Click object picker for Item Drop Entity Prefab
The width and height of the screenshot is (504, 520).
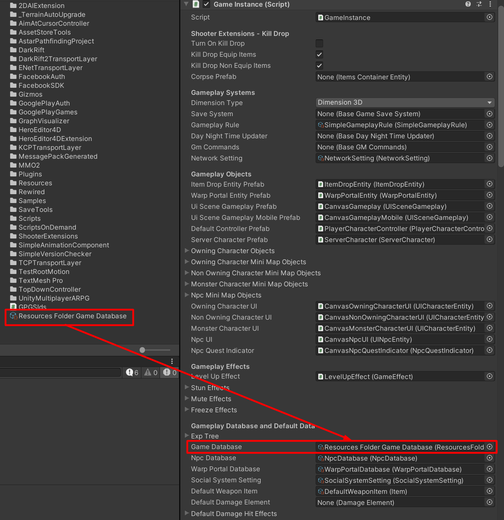click(489, 184)
